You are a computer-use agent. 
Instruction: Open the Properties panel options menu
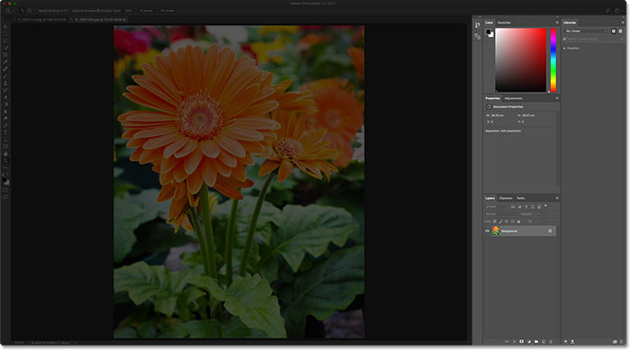[557, 98]
